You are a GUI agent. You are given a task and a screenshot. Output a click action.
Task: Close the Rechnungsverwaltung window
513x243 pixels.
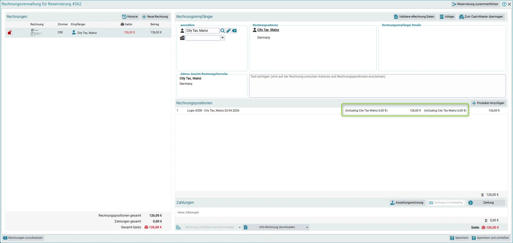click(x=509, y=4)
